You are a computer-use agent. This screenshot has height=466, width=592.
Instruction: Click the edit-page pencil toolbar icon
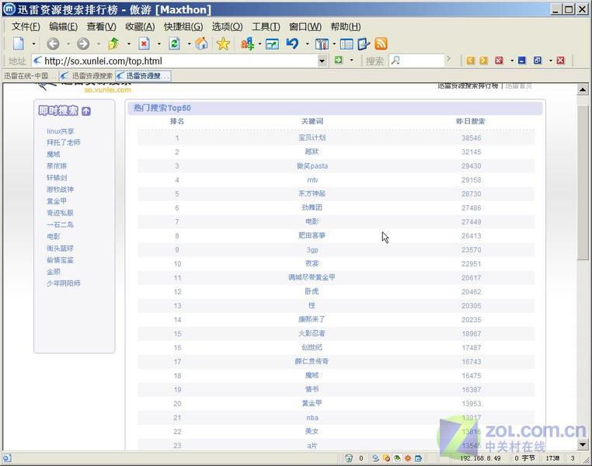click(364, 43)
